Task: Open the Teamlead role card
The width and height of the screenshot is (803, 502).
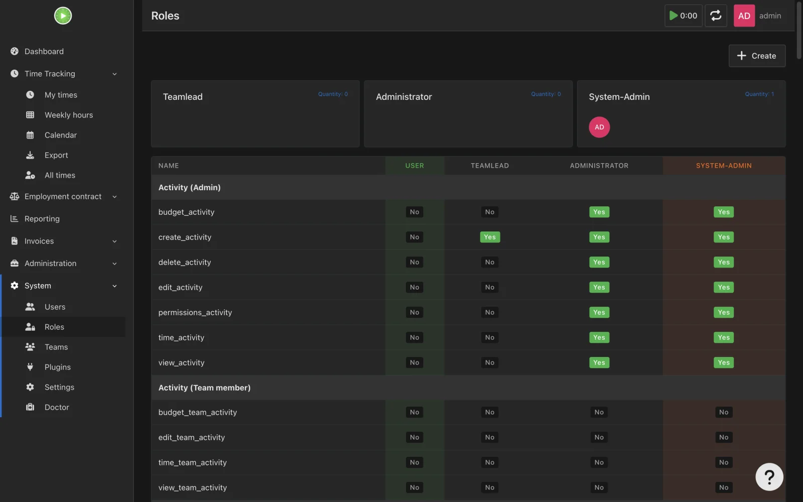Action: click(x=255, y=114)
